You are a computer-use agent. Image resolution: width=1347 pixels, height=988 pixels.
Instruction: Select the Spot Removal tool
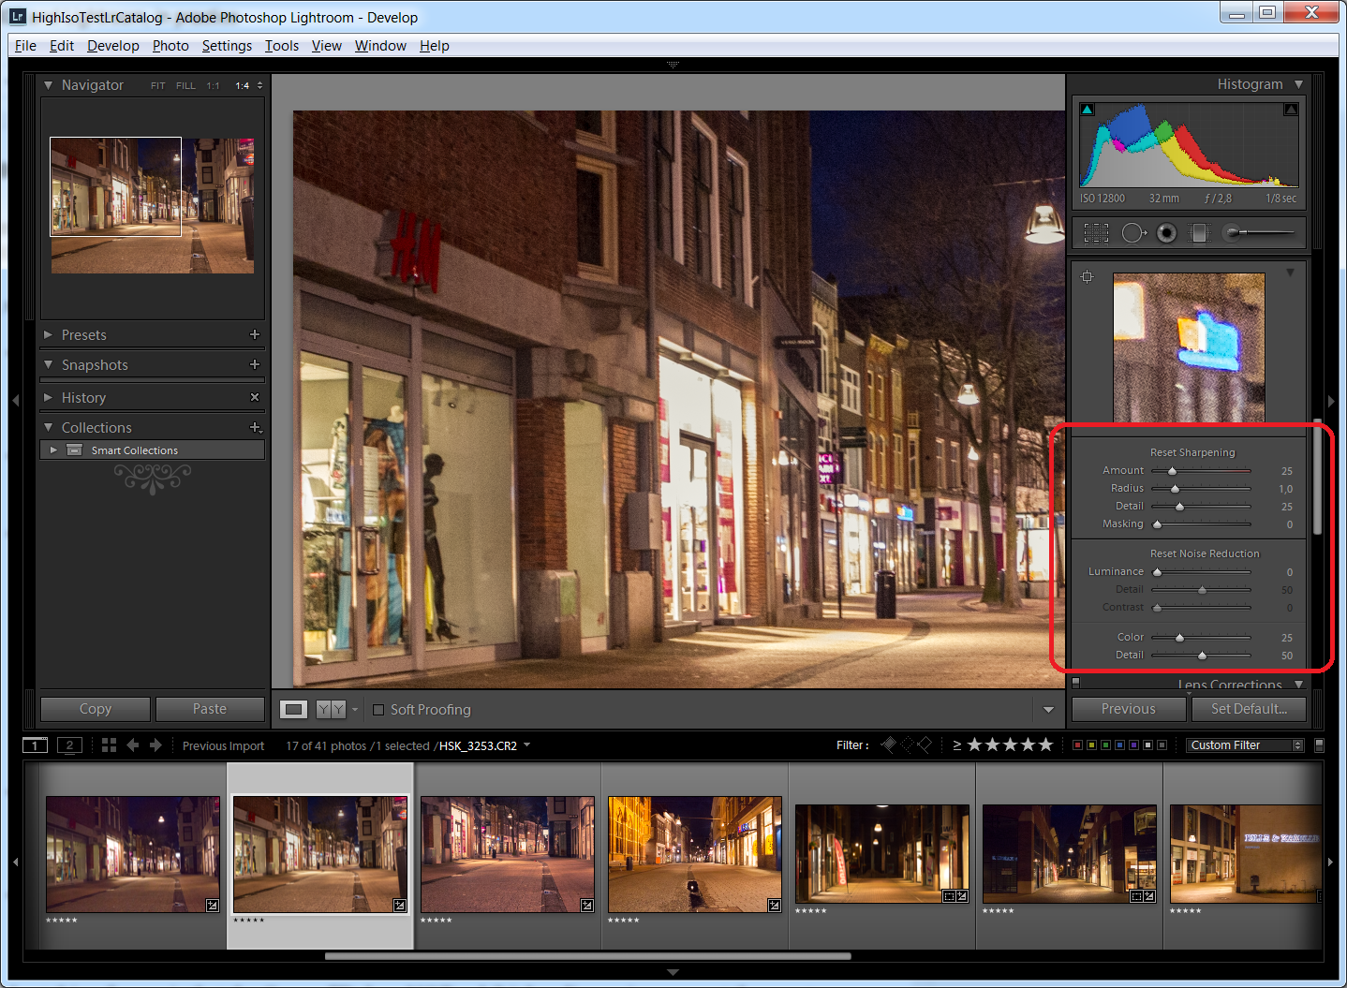(1133, 233)
